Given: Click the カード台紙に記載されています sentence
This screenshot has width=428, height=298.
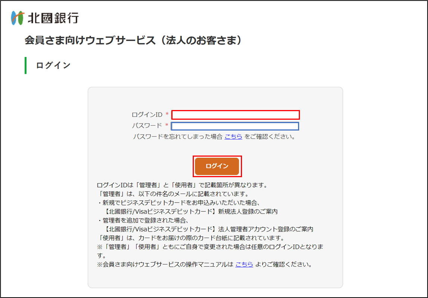Looking at the screenshot, I should pyautogui.click(x=190, y=238).
